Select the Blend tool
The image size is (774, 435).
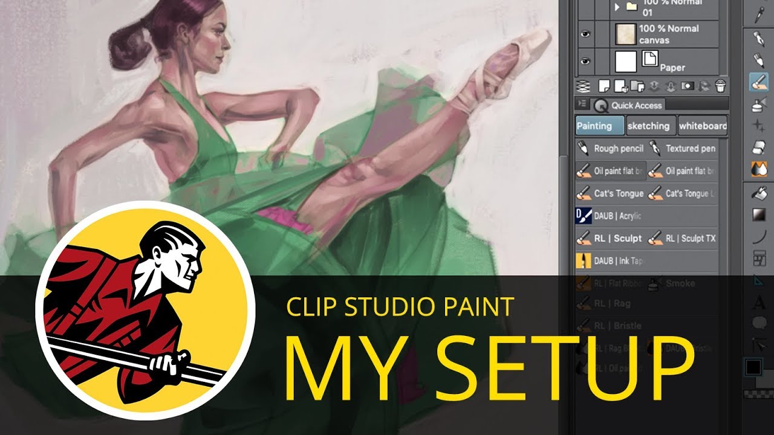pos(759,170)
